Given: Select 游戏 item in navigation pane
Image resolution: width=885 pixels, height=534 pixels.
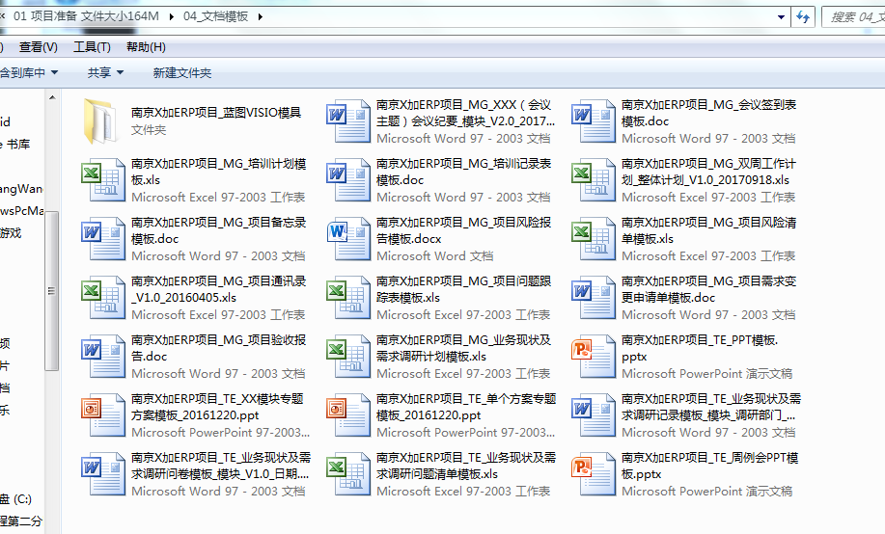Looking at the screenshot, I should (x=11, y=233).
